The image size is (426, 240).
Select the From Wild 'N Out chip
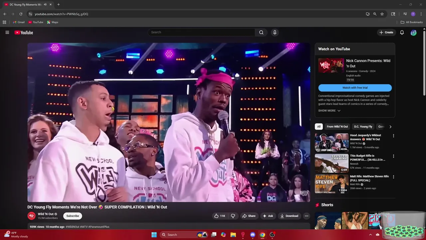(x=337, y=127)
